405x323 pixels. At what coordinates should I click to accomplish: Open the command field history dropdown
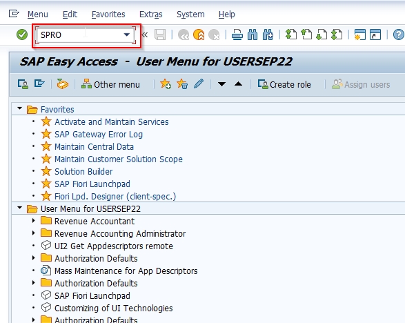(126, 35)
